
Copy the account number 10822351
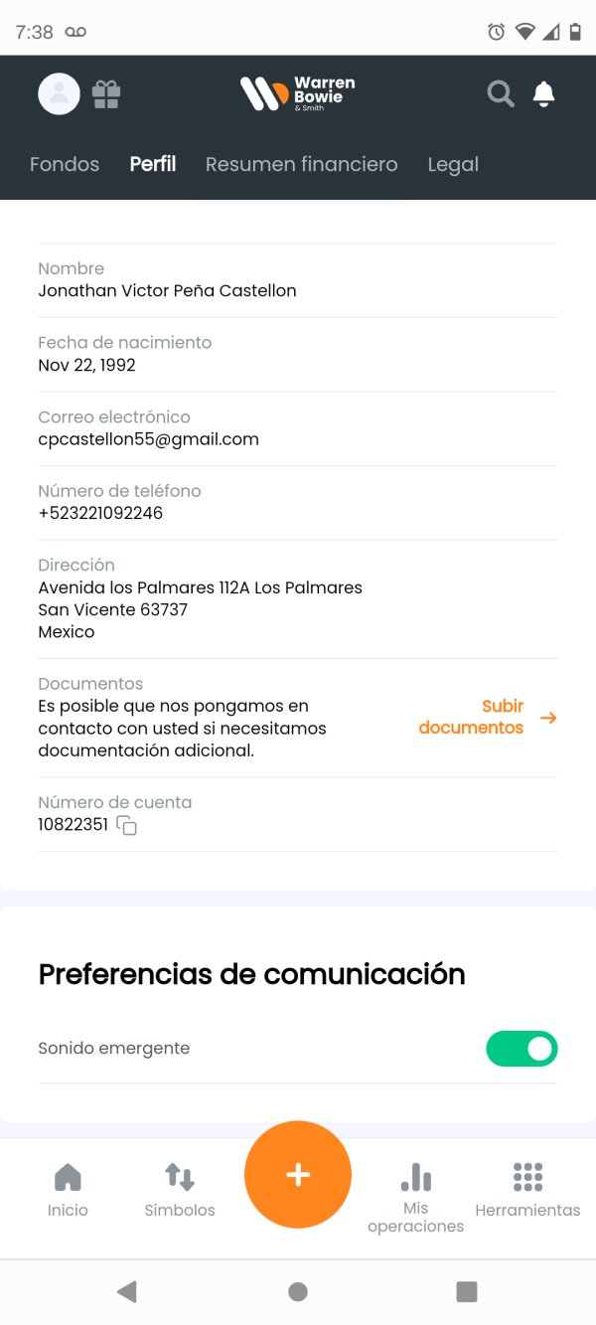(x=127, y=825)
